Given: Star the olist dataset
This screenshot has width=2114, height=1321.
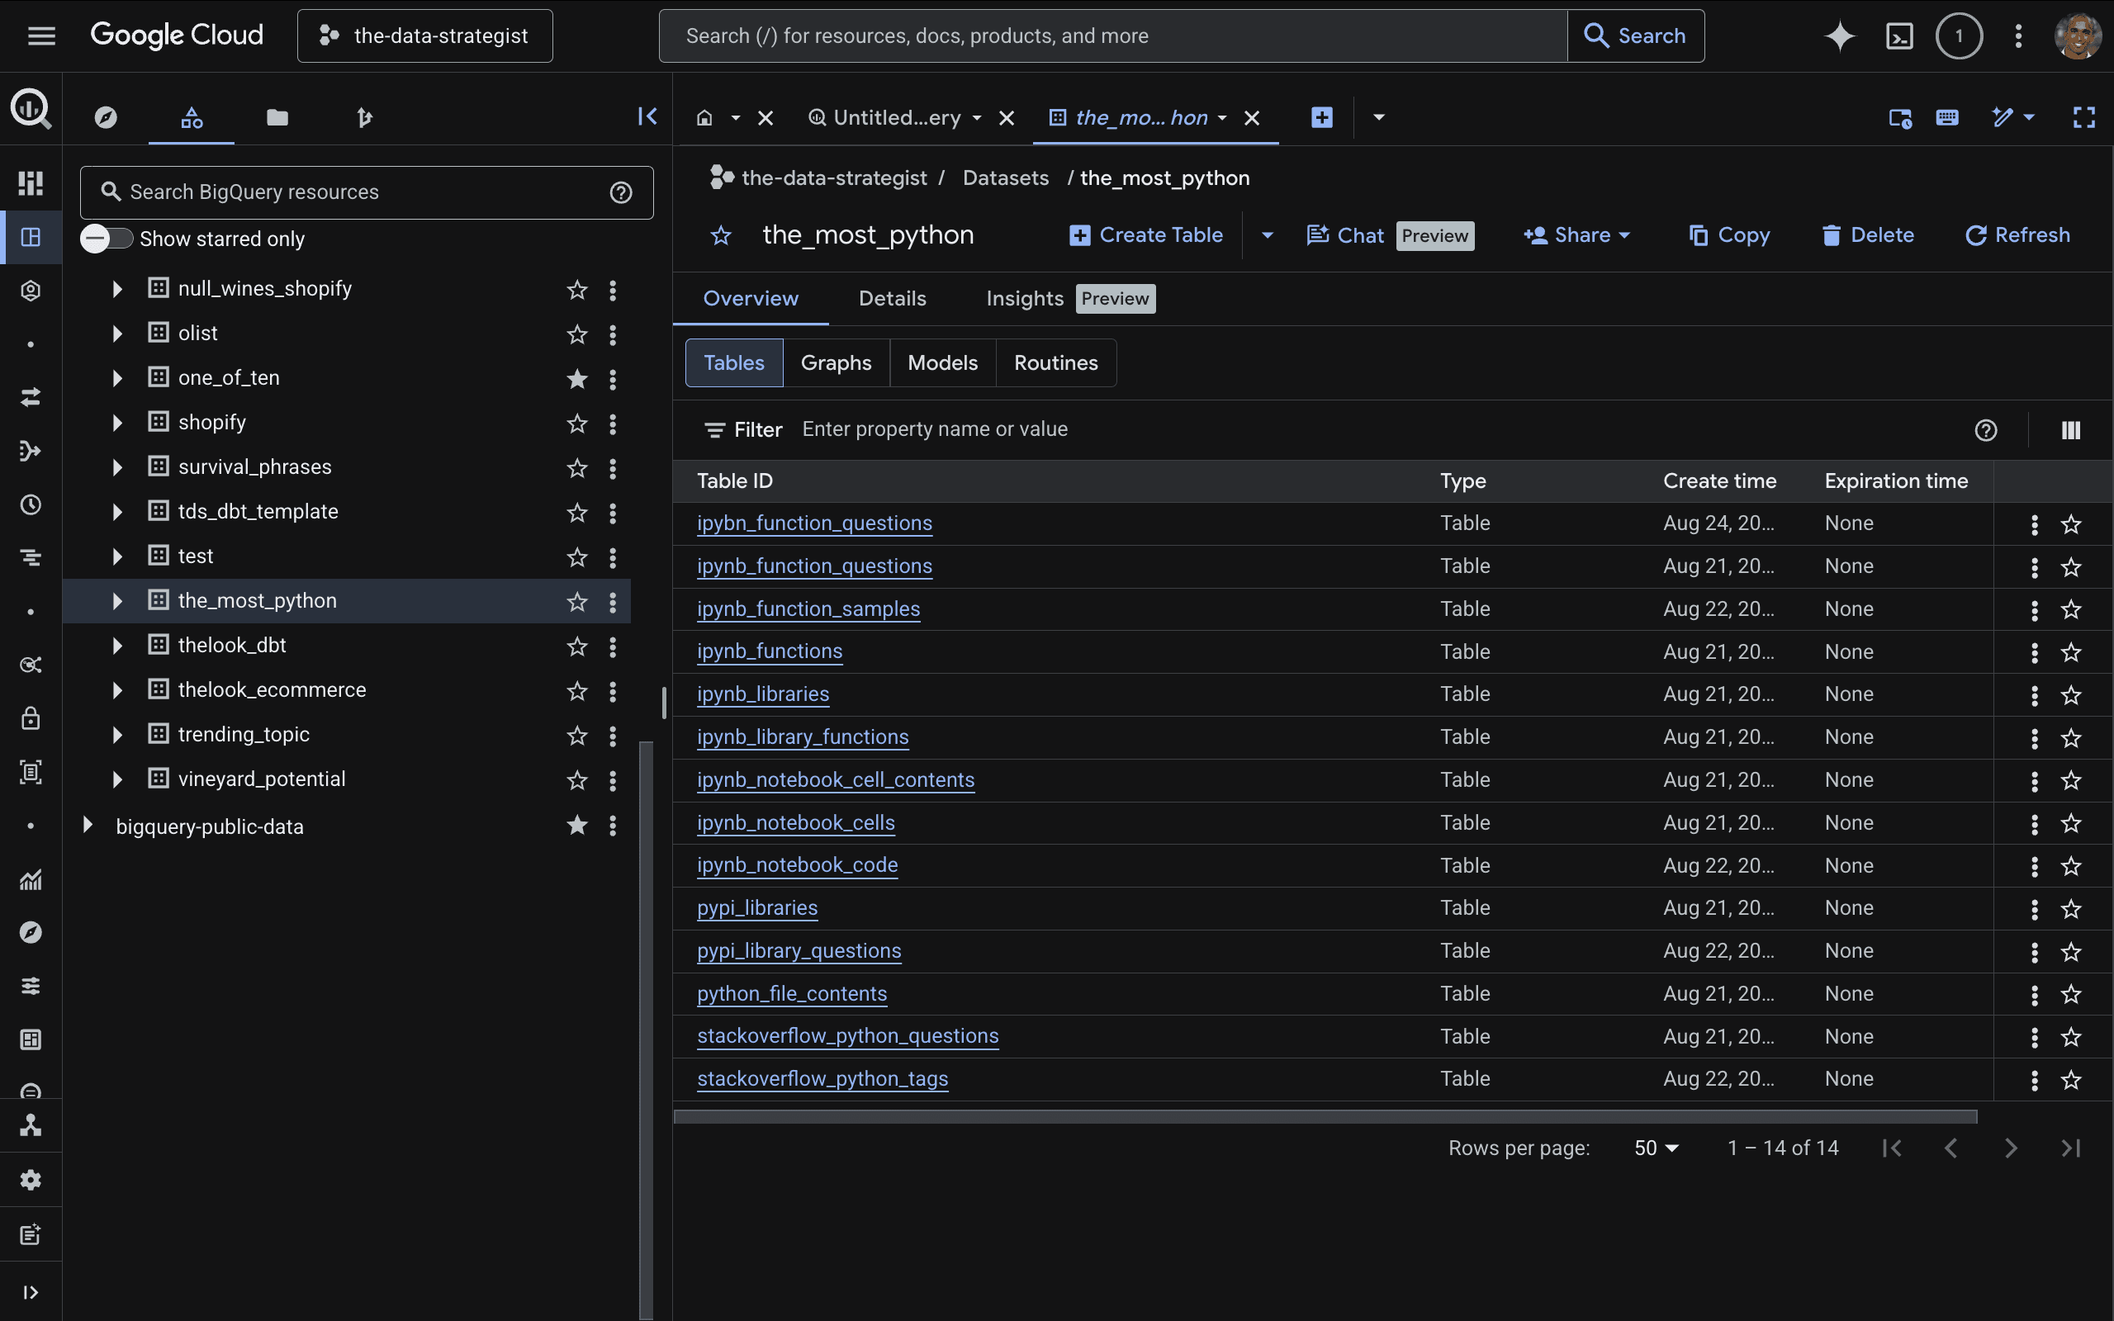Looking at the screenshot, I should (576, 334).
